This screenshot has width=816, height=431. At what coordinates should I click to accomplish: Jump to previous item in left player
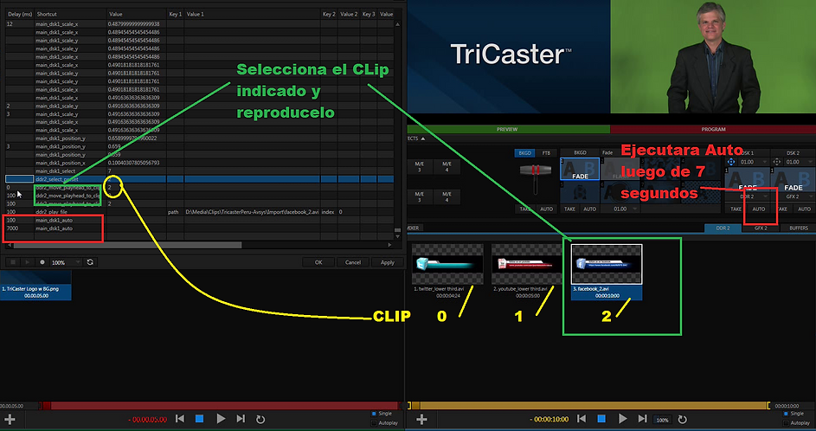[x=179, y=419]
